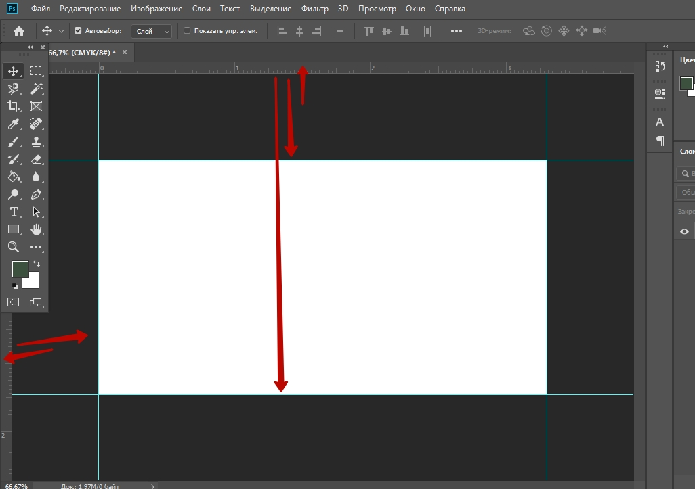Select the Magic Wand tool
Viewport: 695px width, 489px height.
(36, 89)
